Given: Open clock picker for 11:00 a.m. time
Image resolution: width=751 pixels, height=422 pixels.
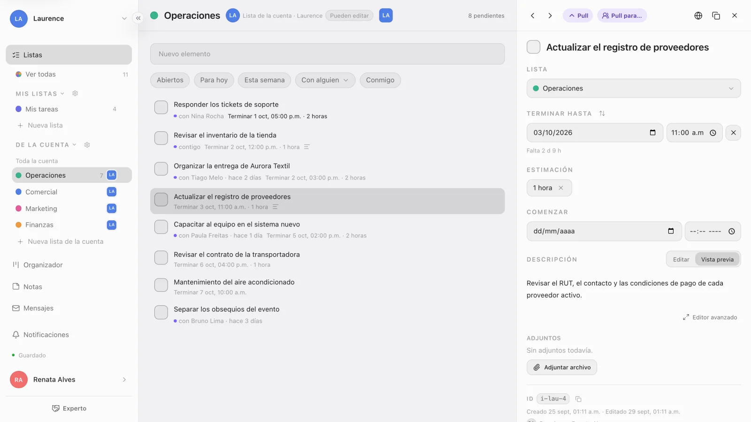Looking at the screenshot, I should click(x=713, y=133).
